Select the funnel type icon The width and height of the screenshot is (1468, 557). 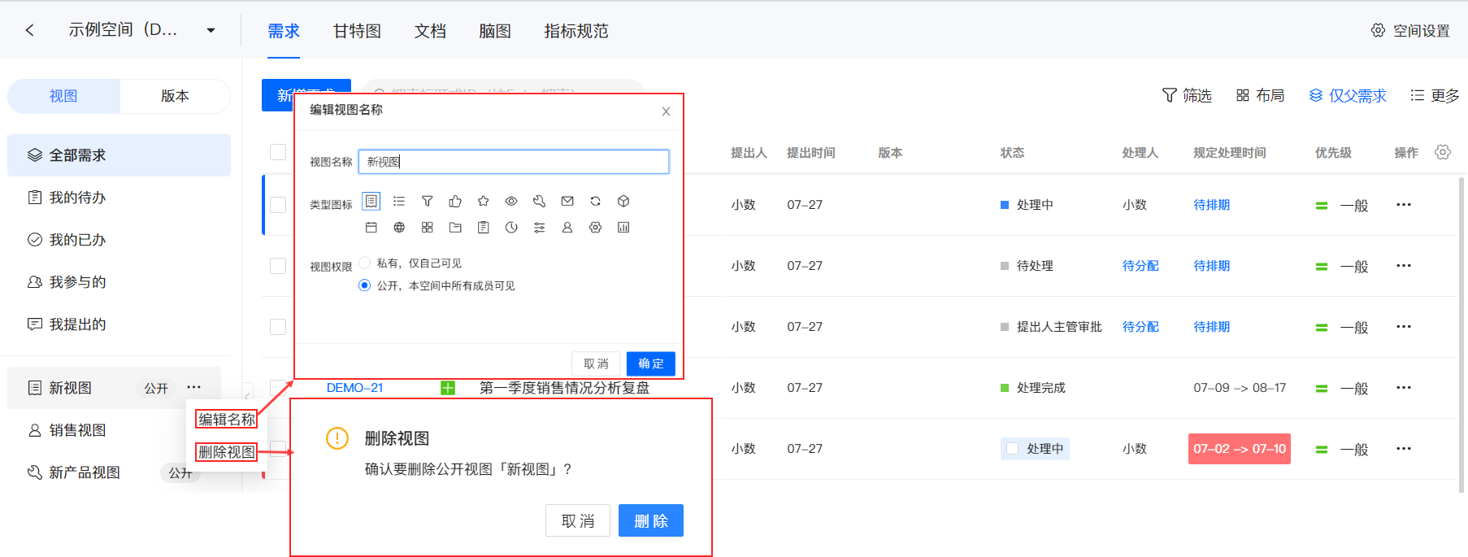(427, 201)
